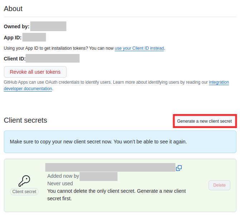The image size is (240, 216).
Task: Click the 'Added now by' text
Action: [63, 176]
